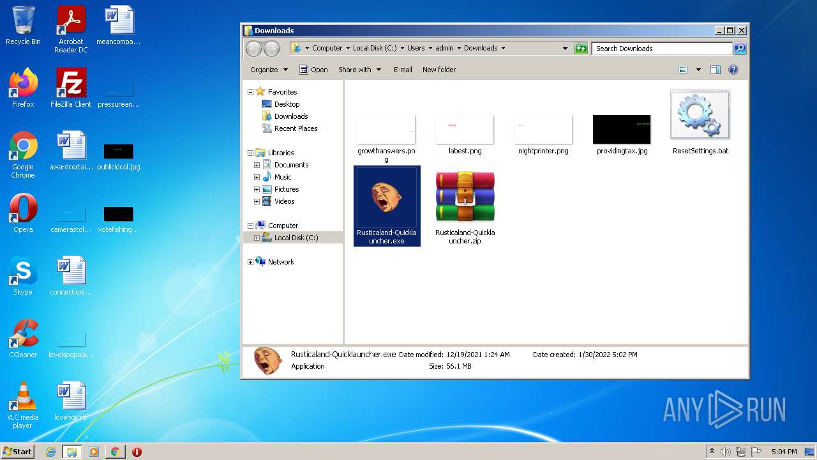Click the admin breadcrumb segment
The height and width of the screenshot is (460, 817).
(x=444, y=49)
